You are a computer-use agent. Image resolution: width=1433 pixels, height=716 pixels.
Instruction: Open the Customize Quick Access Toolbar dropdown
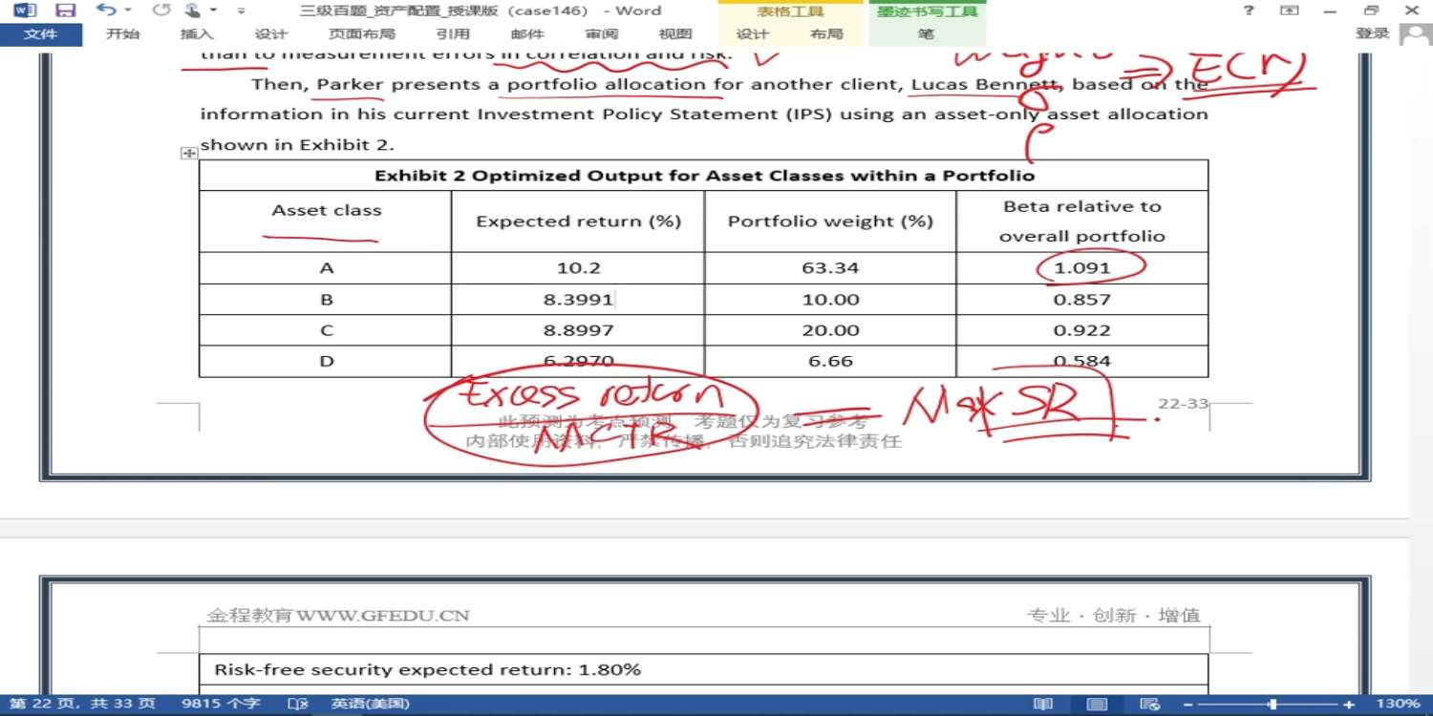[241, 11]
